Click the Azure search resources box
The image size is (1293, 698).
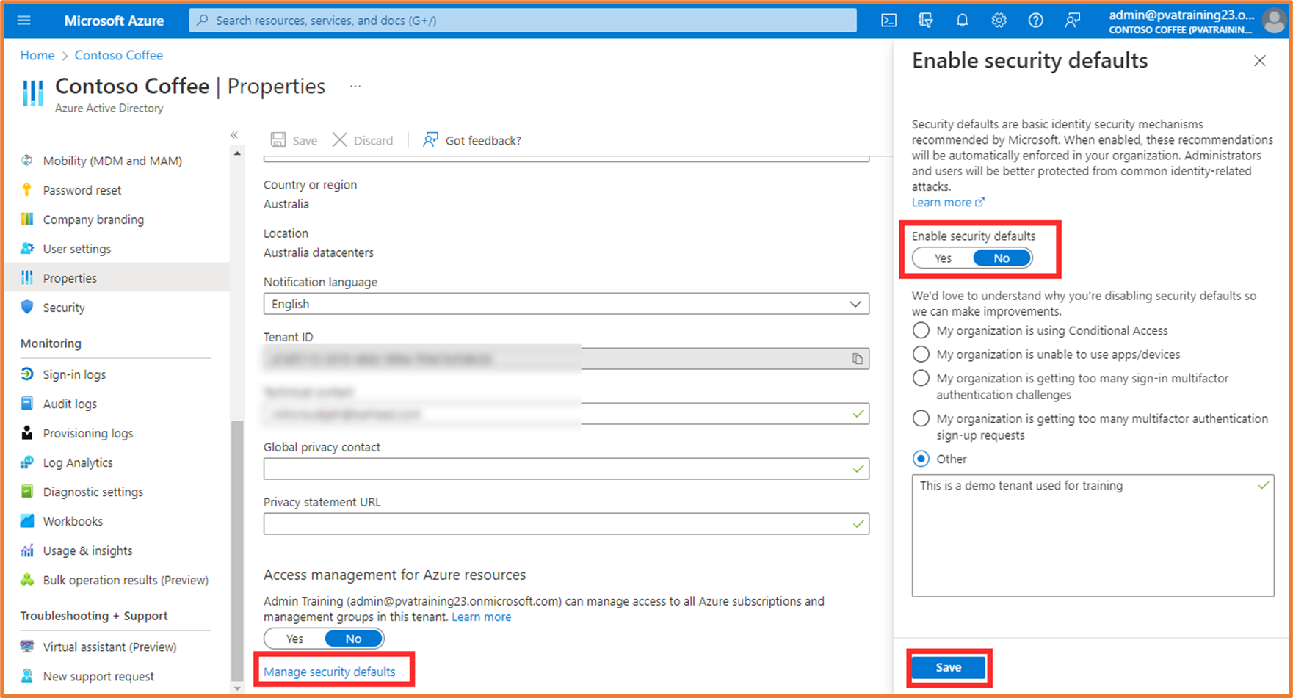click(523, 21)
